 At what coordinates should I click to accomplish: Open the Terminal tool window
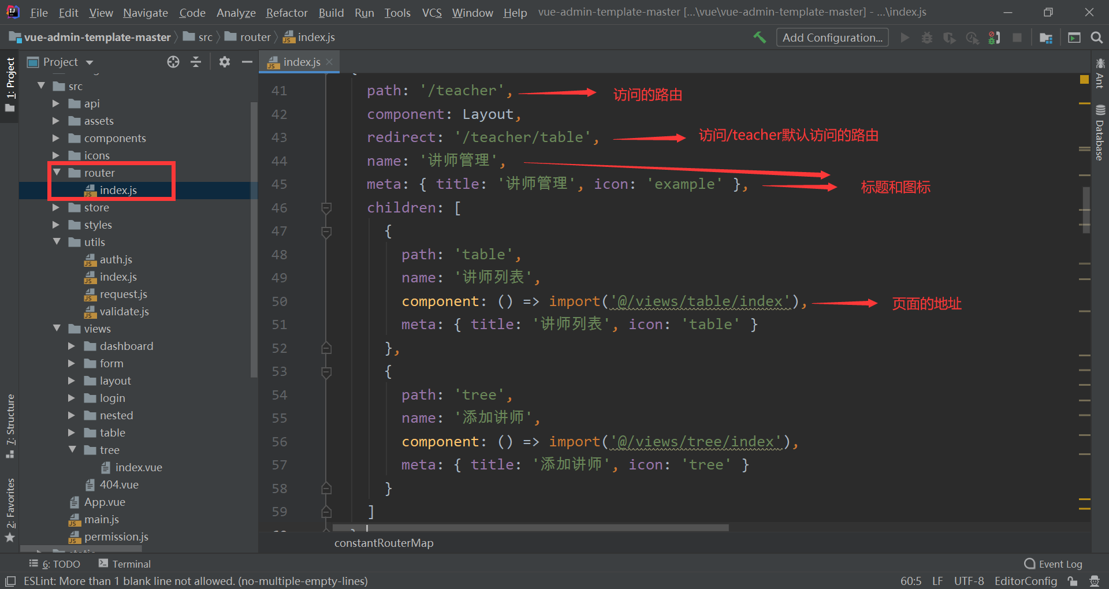(x=125, y=564)
